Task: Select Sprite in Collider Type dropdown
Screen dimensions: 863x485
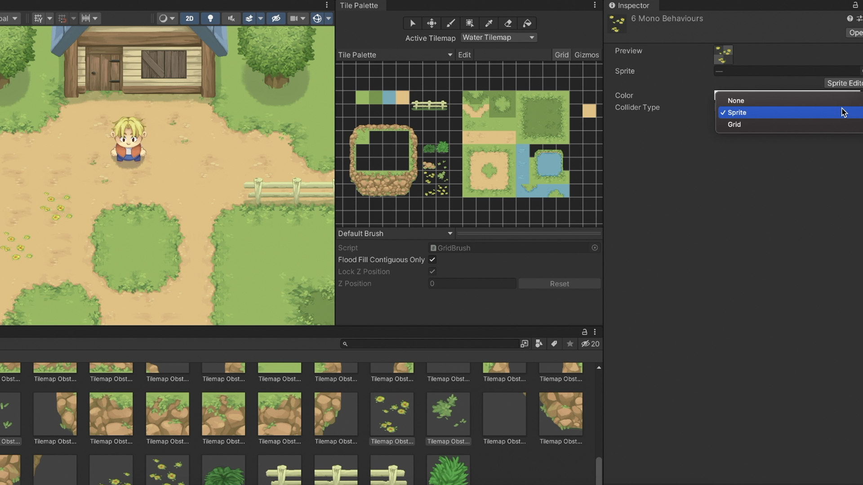Action: tap(789, 112)
